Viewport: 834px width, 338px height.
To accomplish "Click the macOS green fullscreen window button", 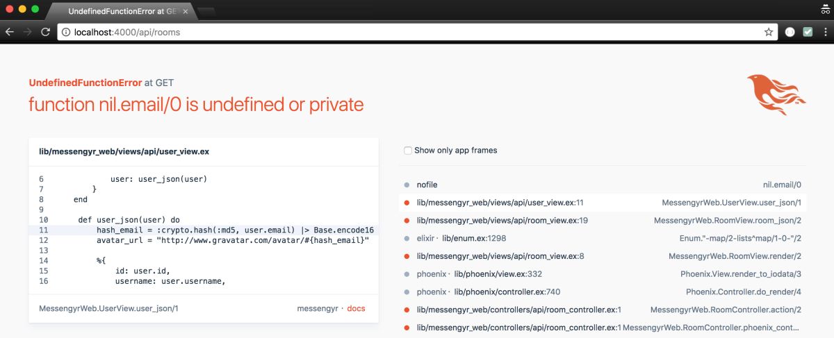I will tap(35, 9).
